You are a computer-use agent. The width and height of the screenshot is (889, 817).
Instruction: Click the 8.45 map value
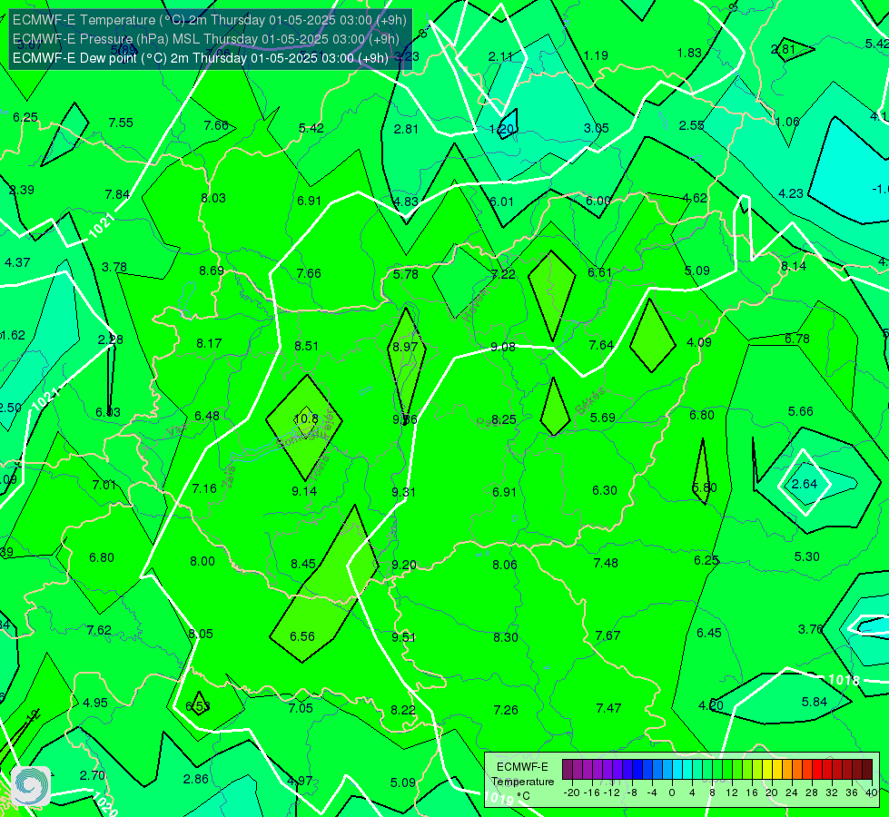(x=303, y=564)
